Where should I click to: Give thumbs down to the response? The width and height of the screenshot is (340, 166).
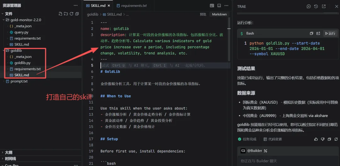[322, 139]
